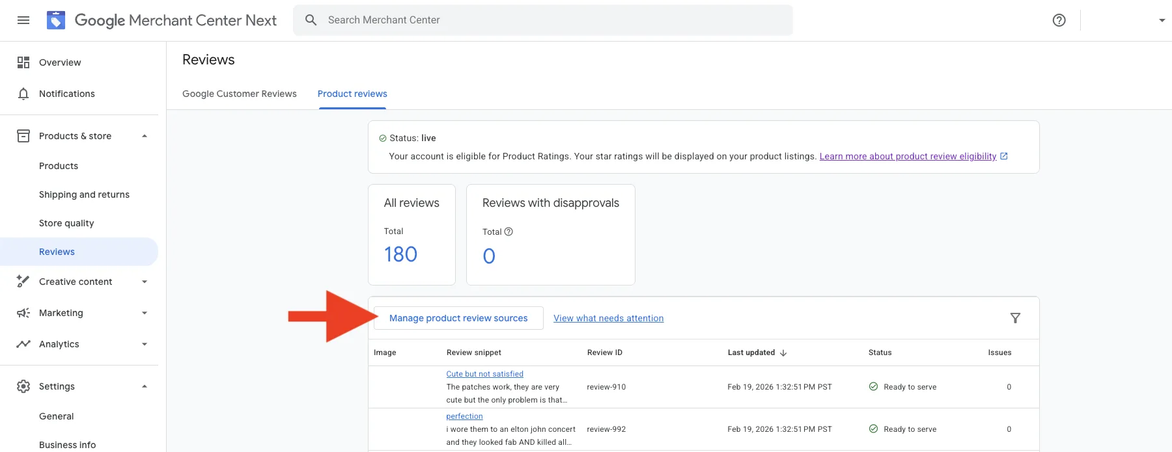Open the hamburger main menu
The width and height of the screenshot is (1172, 452).
click(23, 20)
